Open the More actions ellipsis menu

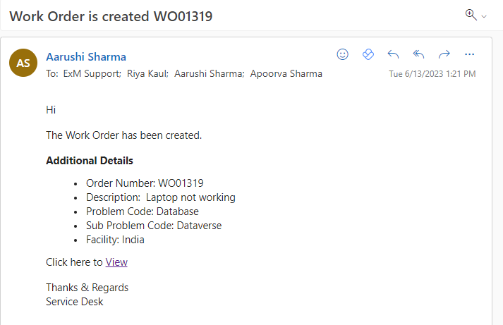470,54
